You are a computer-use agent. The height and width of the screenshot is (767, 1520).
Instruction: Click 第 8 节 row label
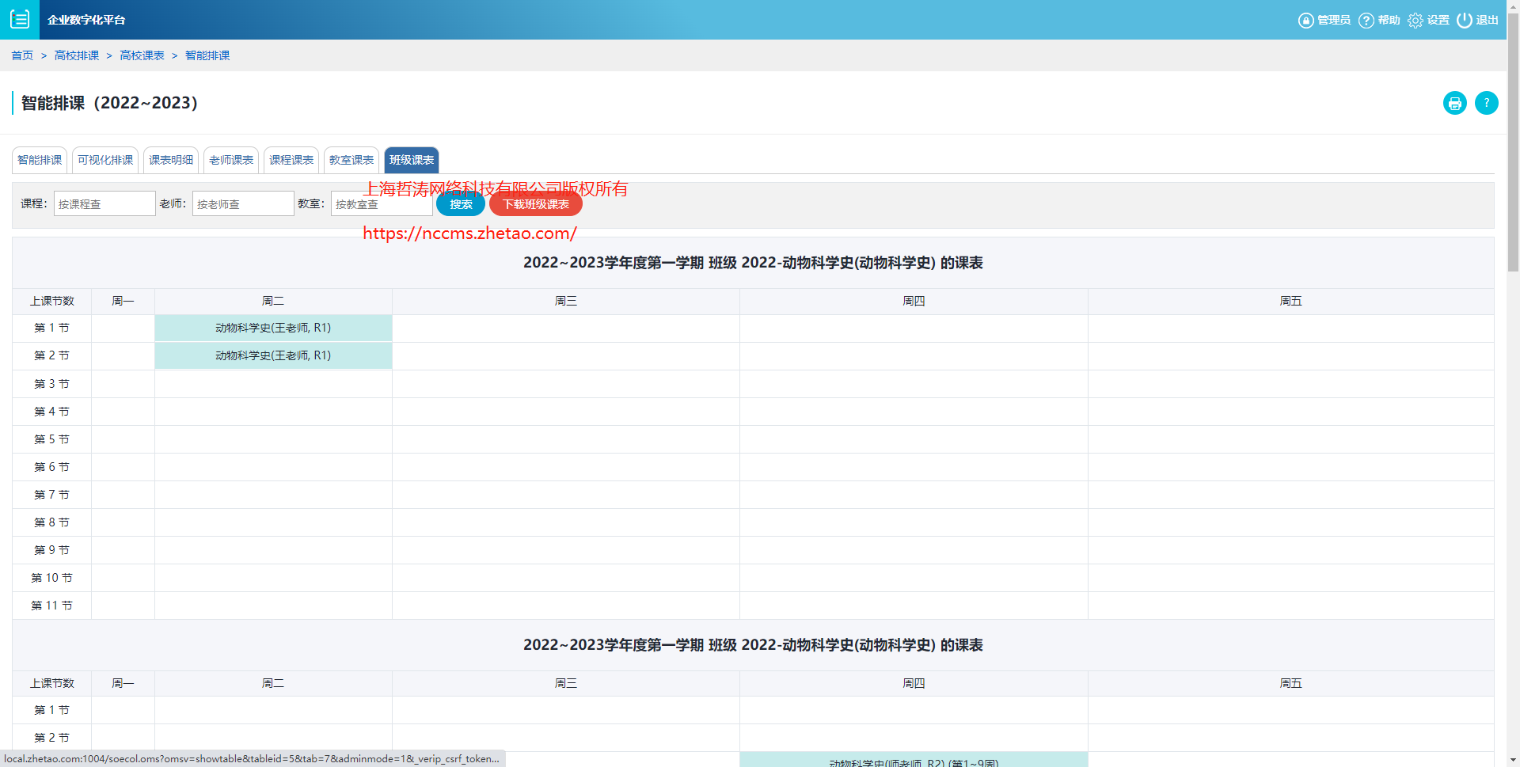point(51,522)
